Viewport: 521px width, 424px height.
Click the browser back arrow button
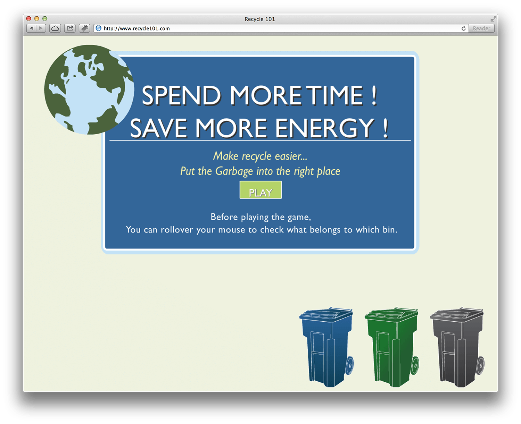coord(32,28)
